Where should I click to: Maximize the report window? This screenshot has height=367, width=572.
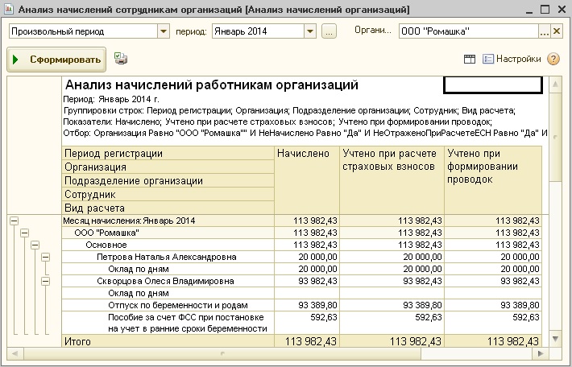click(x=545, y=10)
